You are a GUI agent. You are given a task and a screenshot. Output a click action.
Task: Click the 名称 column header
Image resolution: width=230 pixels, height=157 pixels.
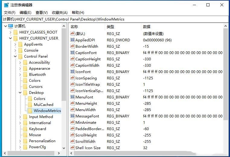87,27
